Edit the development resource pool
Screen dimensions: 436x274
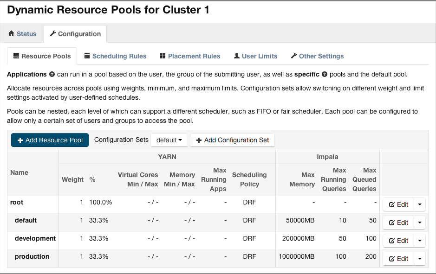coord(398,240)
